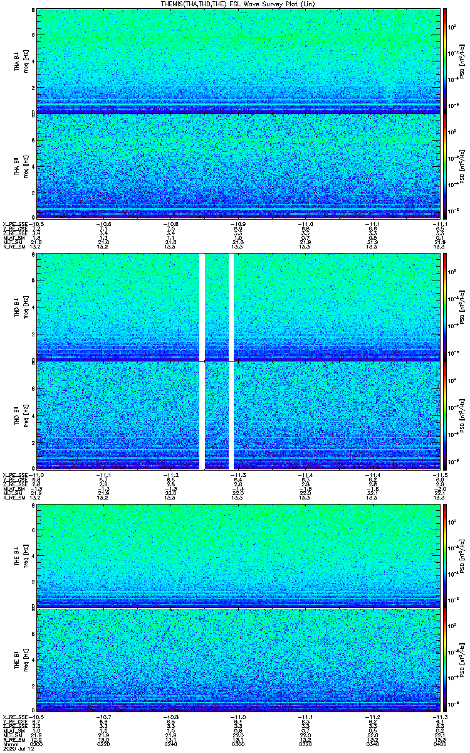Click the -11.2 X_RE_GSE value under THD
This screenshot has width=470, height=753.
pos(171,475)
